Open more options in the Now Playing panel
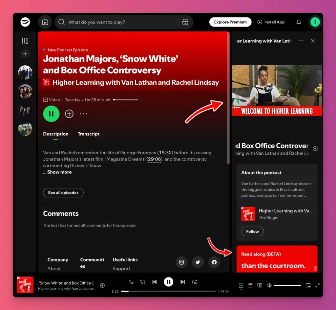Viewport: 336px width, 310px height. click(x=301, y=41)
